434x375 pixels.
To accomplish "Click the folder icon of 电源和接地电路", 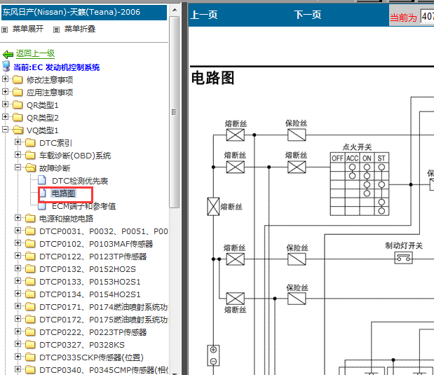I will click(x=30, y=219).
